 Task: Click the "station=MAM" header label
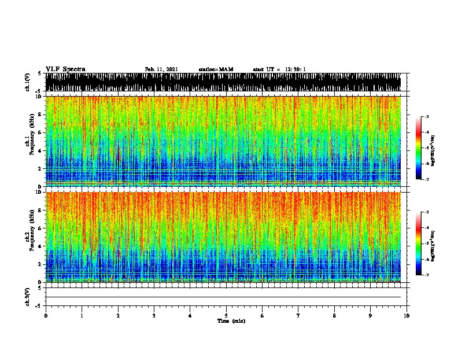[216, 69]
